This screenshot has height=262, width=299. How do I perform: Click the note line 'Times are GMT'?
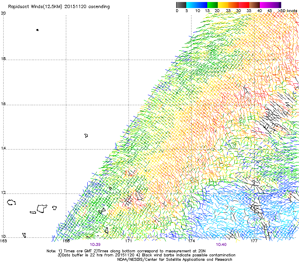point(78,251)
